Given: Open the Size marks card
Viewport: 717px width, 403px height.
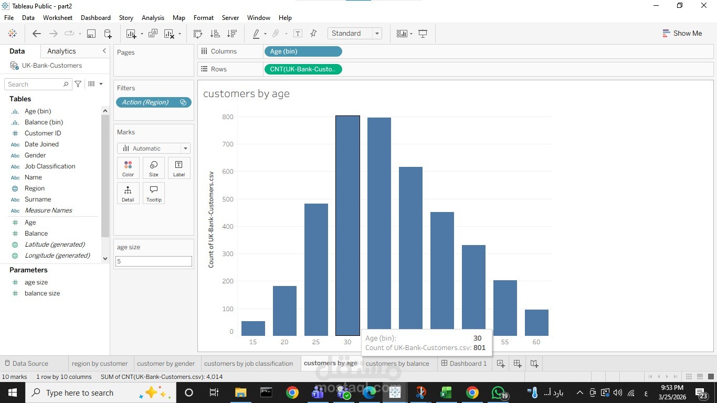Looking at the screenshot, I should 153,168.
